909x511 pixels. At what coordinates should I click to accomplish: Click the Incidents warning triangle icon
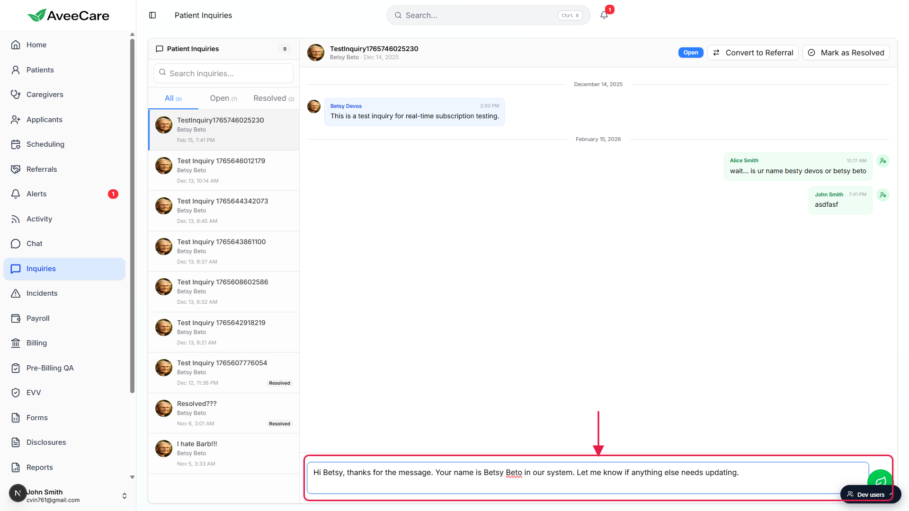tap(16, 293)
